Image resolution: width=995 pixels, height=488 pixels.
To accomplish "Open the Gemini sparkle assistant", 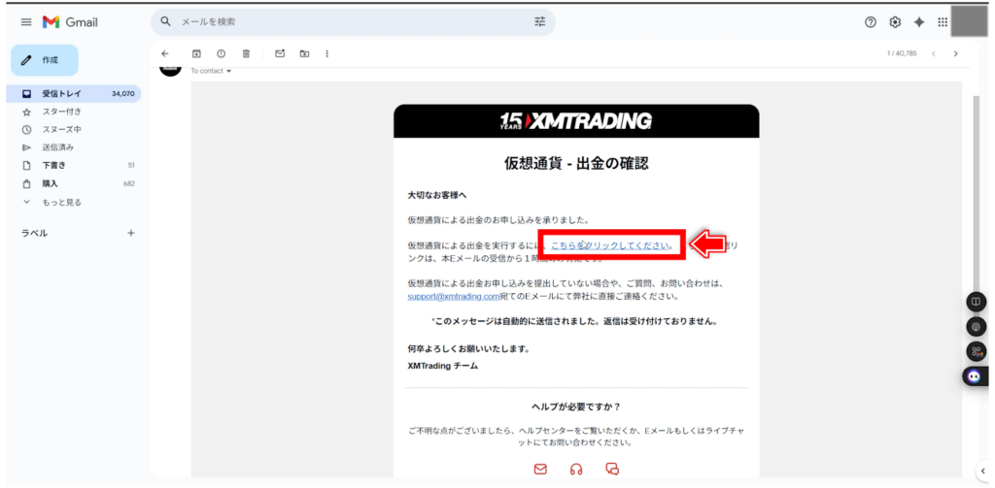I will [x=919, y=22].
